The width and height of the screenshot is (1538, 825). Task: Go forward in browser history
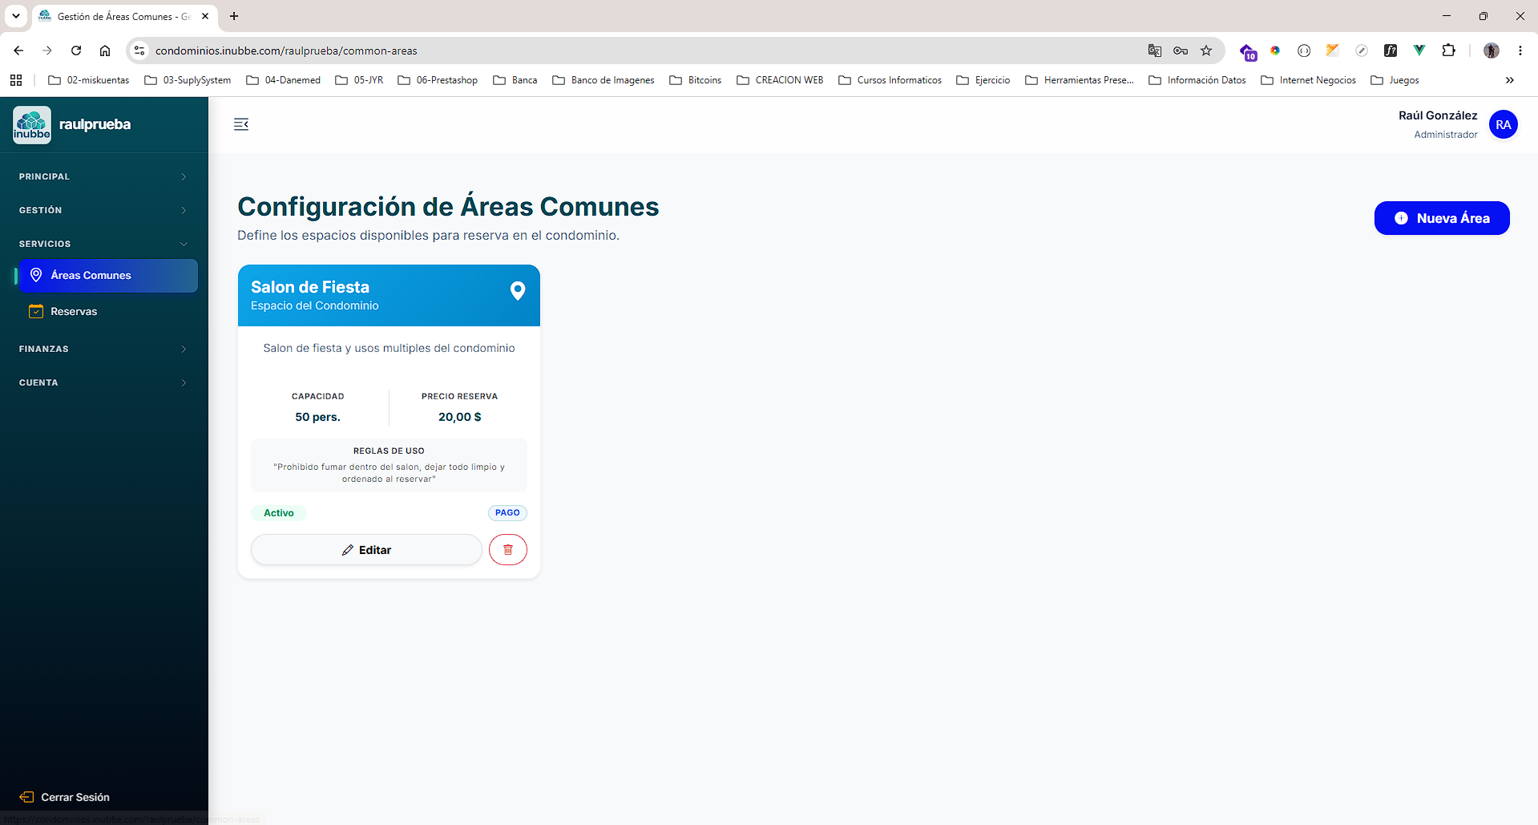pyautogui.click(x=47, y=51)
